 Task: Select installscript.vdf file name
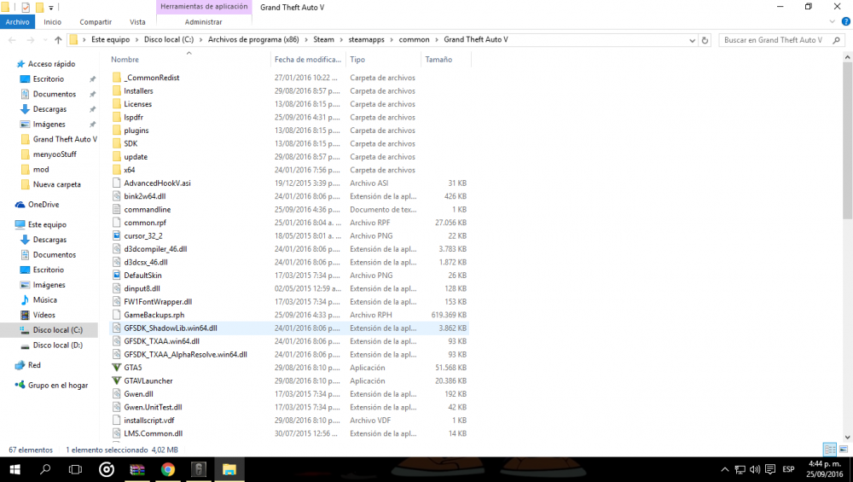coord(149,421)
